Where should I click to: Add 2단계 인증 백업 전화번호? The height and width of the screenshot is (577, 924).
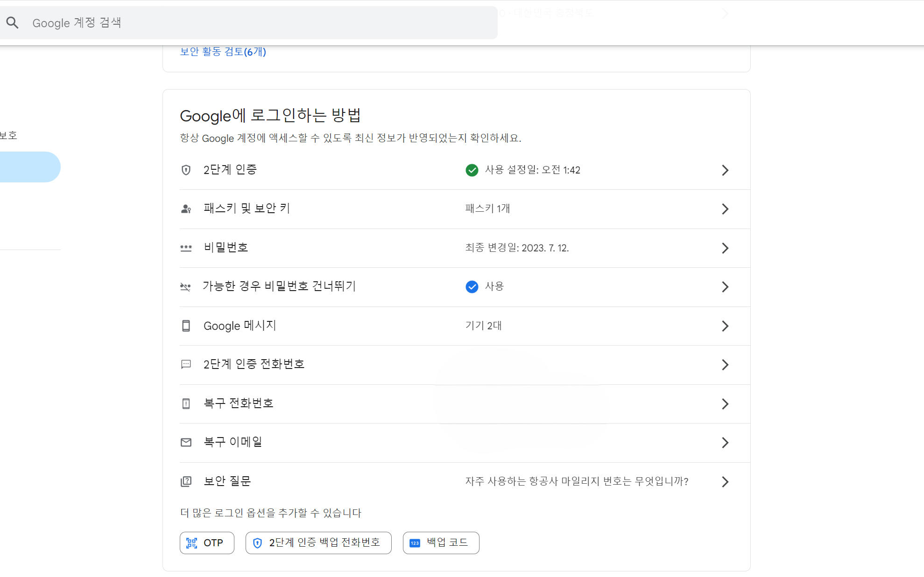tap(318, 543)
